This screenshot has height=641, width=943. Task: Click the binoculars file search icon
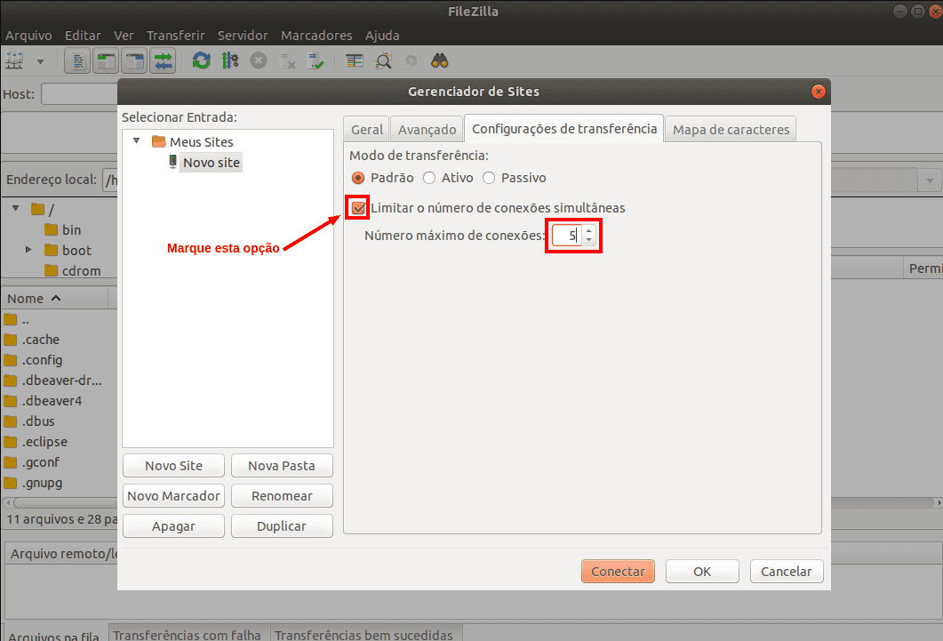[x=440, y=60]
